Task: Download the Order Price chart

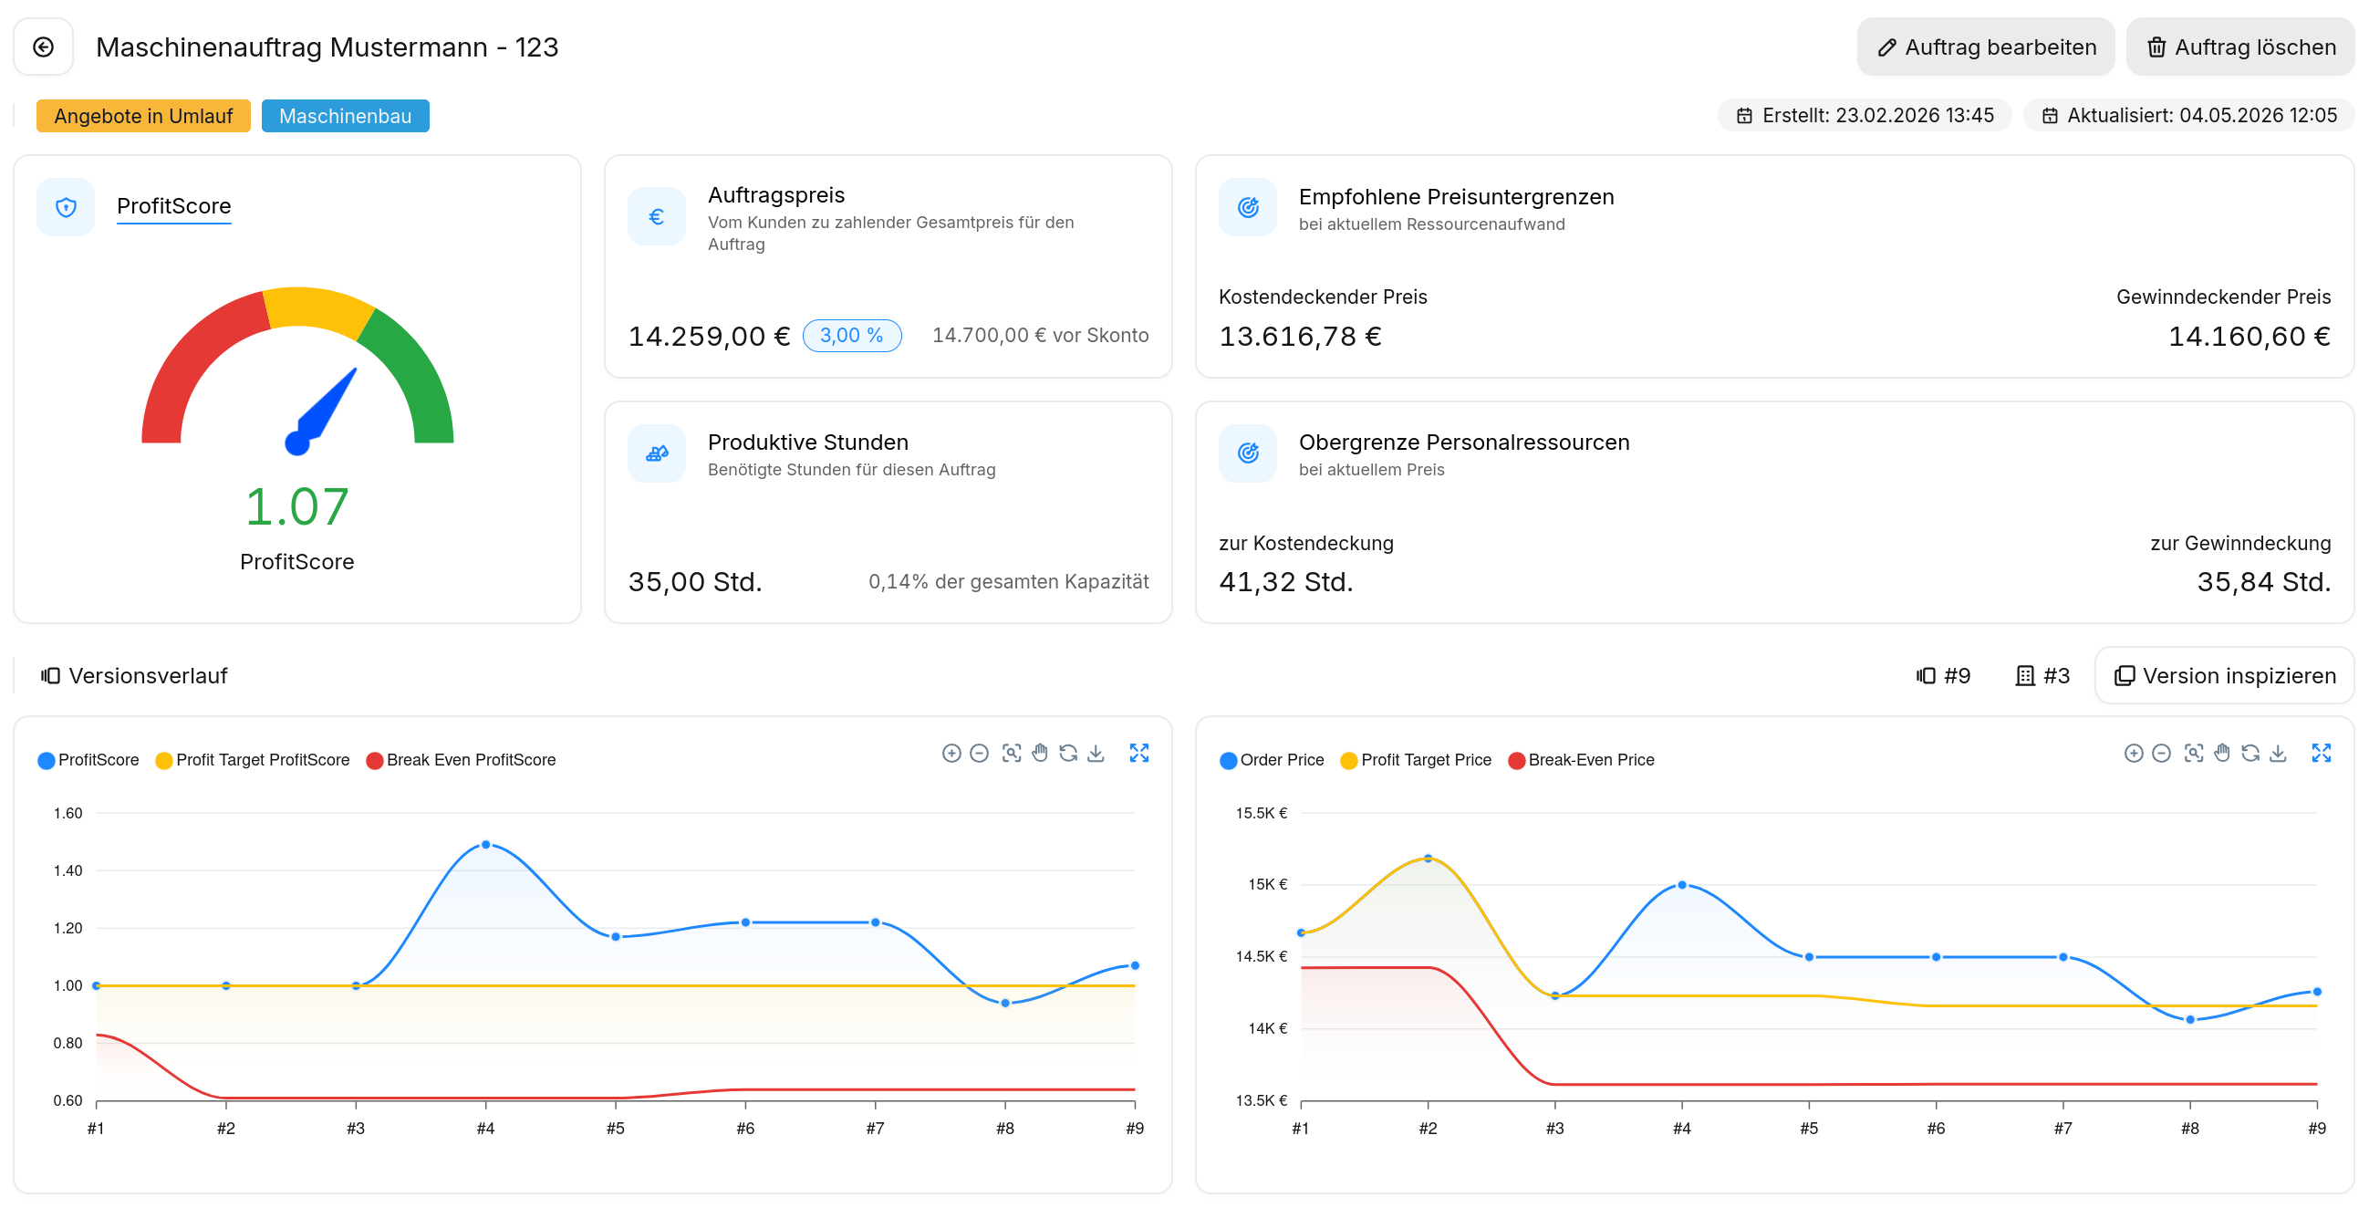Action: tap(2277, 754)
